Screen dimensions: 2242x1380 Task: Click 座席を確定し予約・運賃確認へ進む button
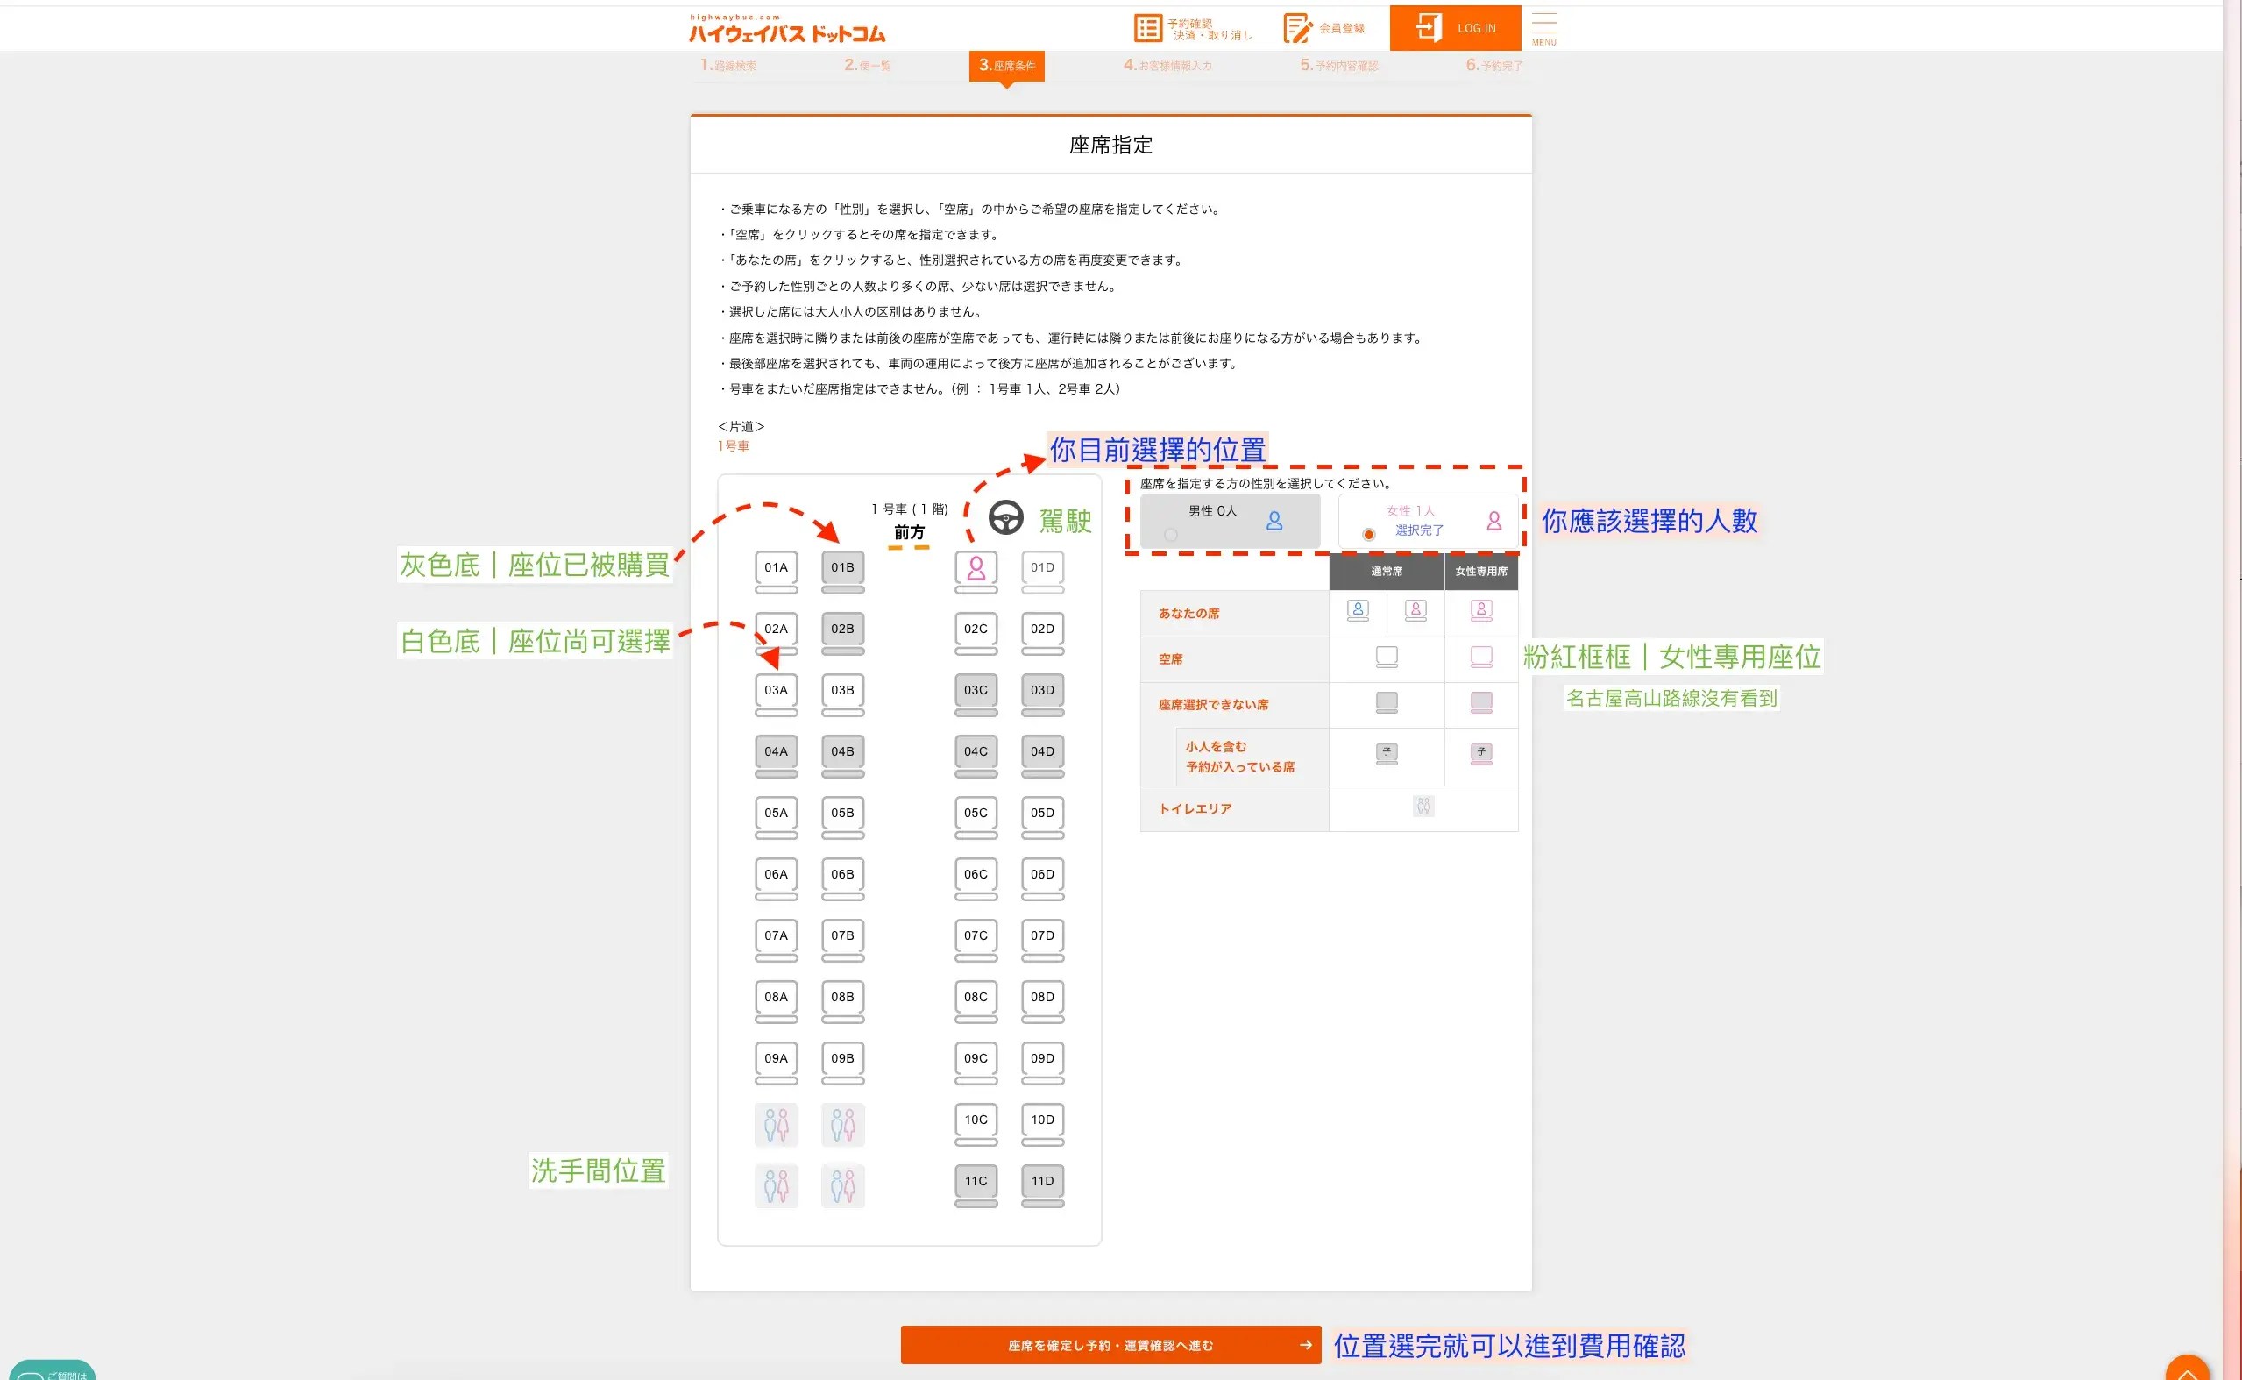click(1110, 1344)
